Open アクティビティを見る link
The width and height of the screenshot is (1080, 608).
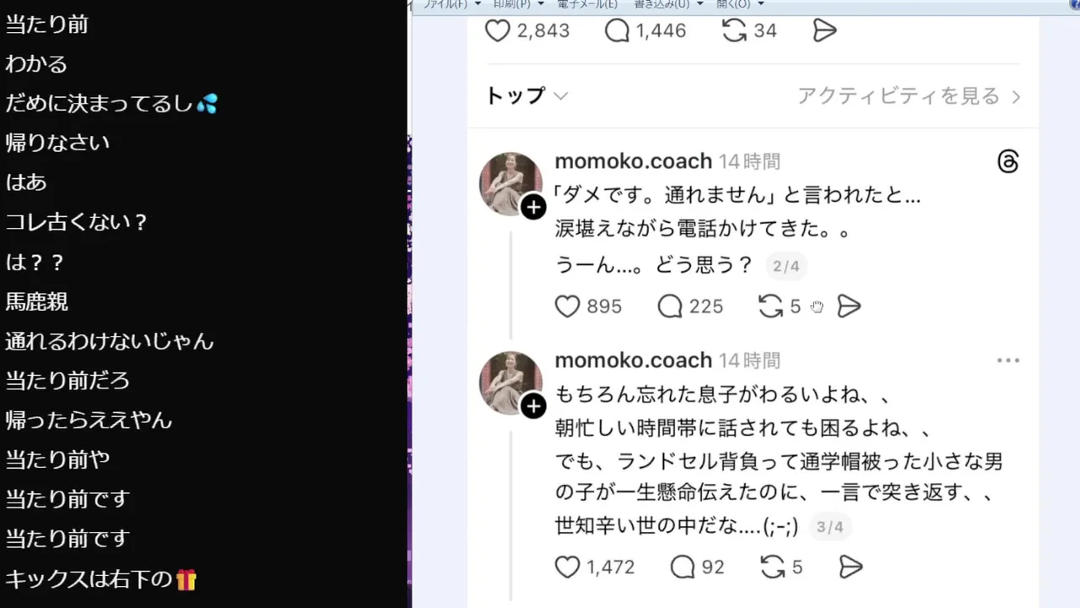pos(909,96)
